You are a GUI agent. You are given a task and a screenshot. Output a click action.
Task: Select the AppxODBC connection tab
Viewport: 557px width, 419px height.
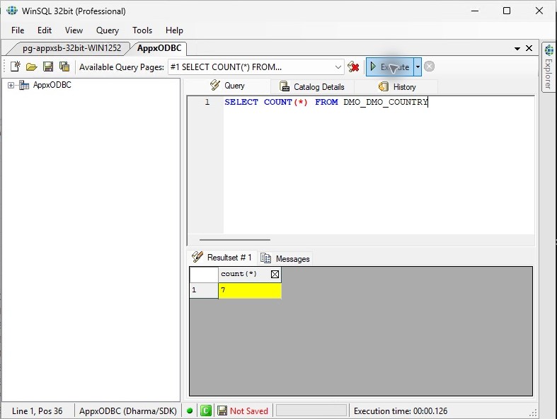159,48
